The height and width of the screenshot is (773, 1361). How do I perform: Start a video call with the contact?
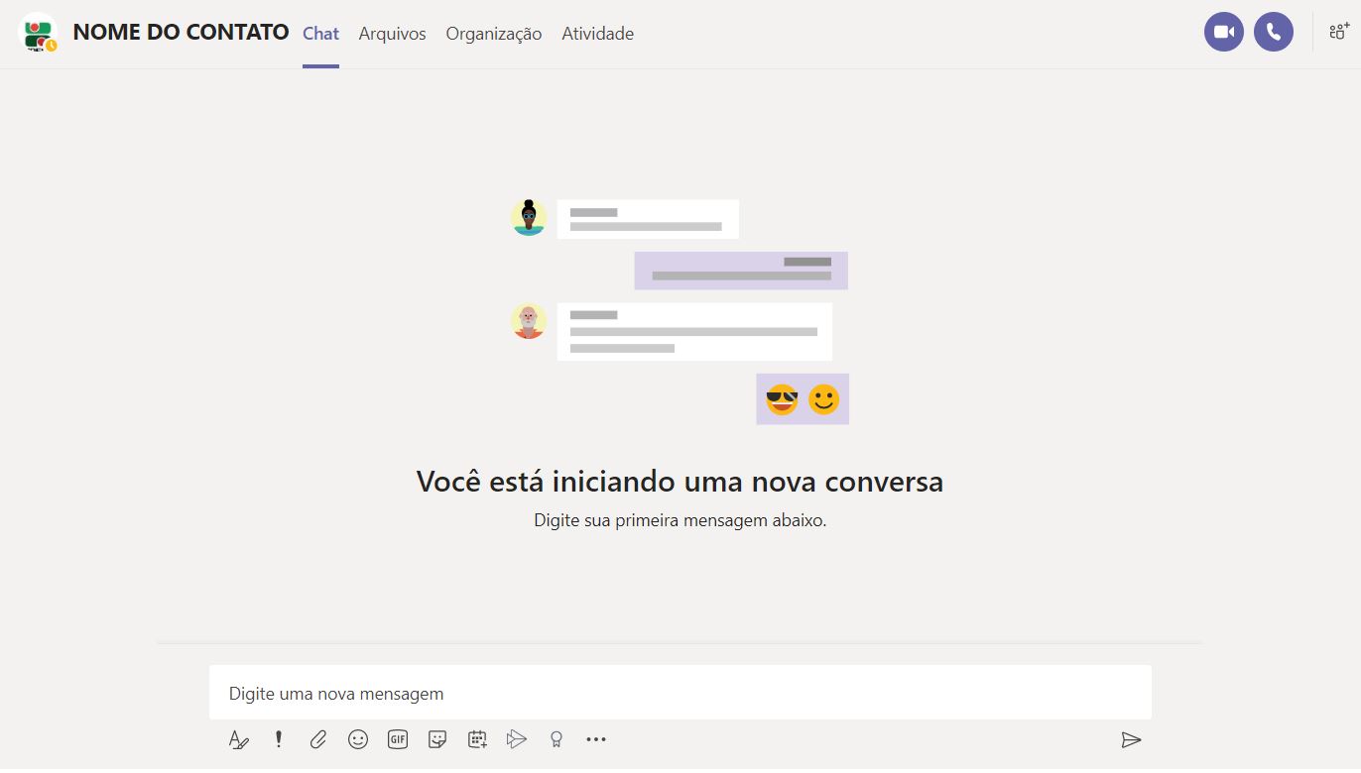1223,33
